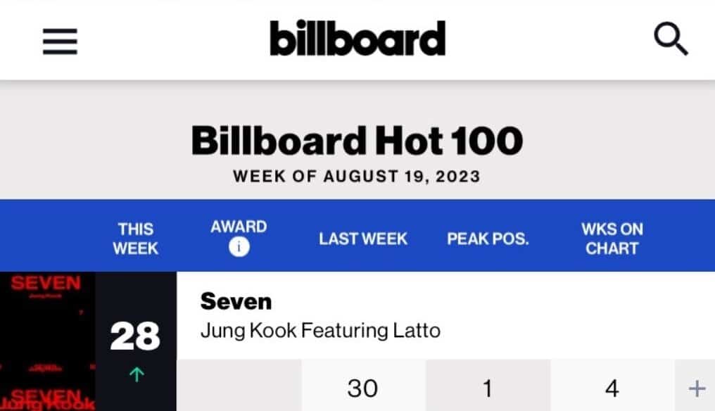Click the Award column header label
This screenshot has width=715, height=411.
pyautogui.click(x=239, y=227)
